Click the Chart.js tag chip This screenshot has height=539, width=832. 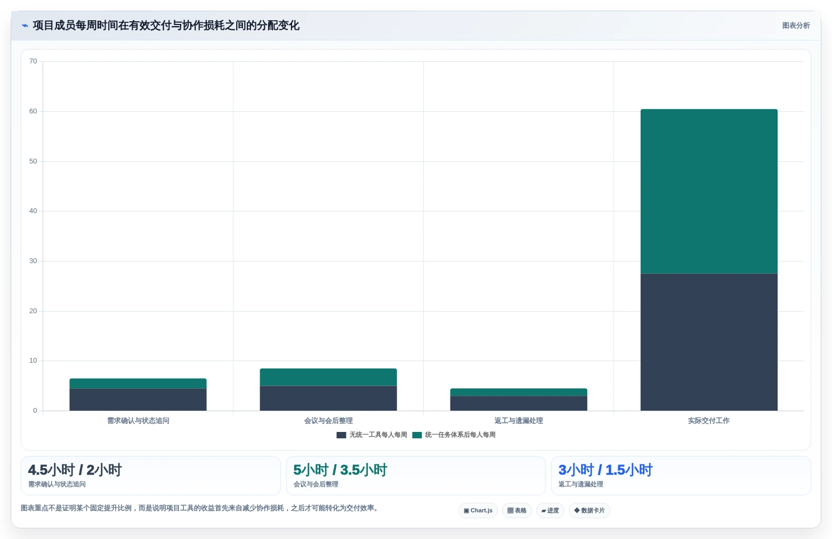(478, 511)
